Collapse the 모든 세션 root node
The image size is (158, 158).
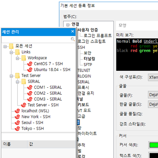(5, 47)
